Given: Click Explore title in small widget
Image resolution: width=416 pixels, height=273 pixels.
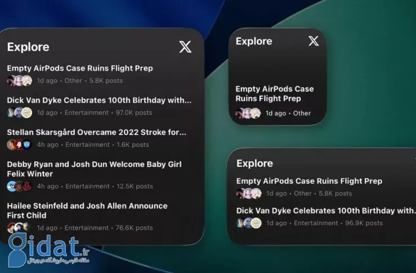Looking at the screenshot, I should tap(254, 41).
